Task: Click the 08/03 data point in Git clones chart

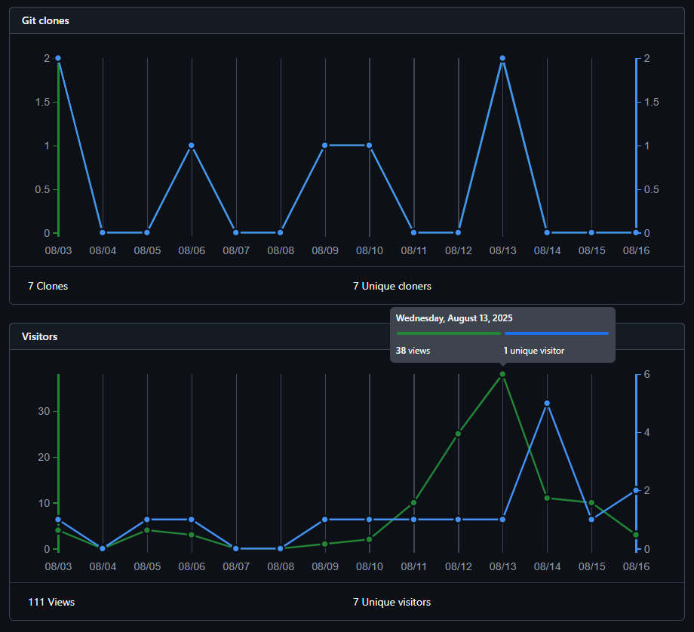Action: 58,58
